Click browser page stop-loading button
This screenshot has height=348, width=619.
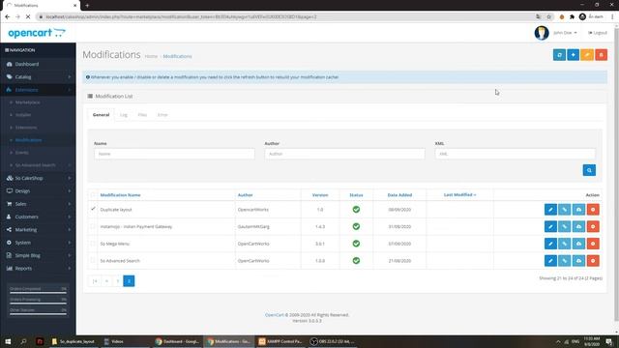27,17
